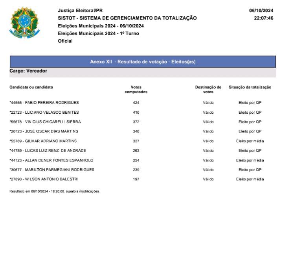The height and width of the screenshot is (256, 283).
Task: Click the 'Situação da totalização' column header
Action: pos(250,87)
